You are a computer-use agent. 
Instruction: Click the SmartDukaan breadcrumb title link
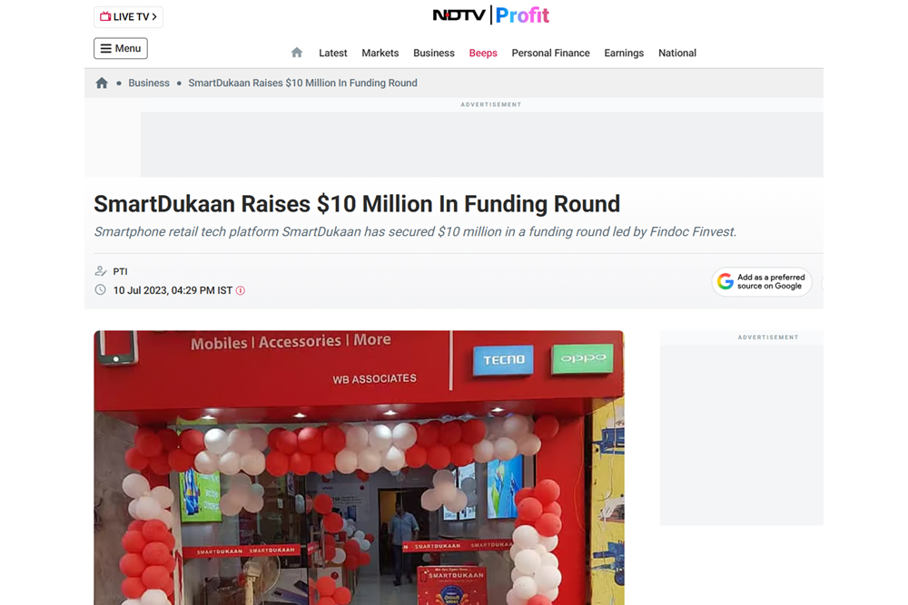pos(302,83)
